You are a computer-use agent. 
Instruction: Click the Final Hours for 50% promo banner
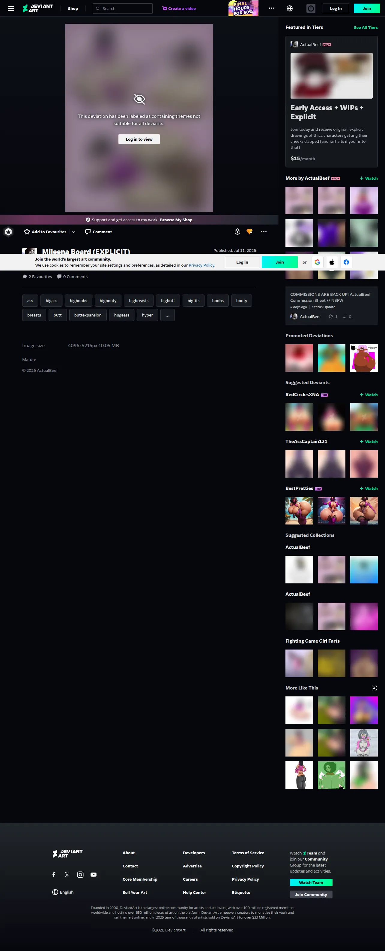(243, 8)
